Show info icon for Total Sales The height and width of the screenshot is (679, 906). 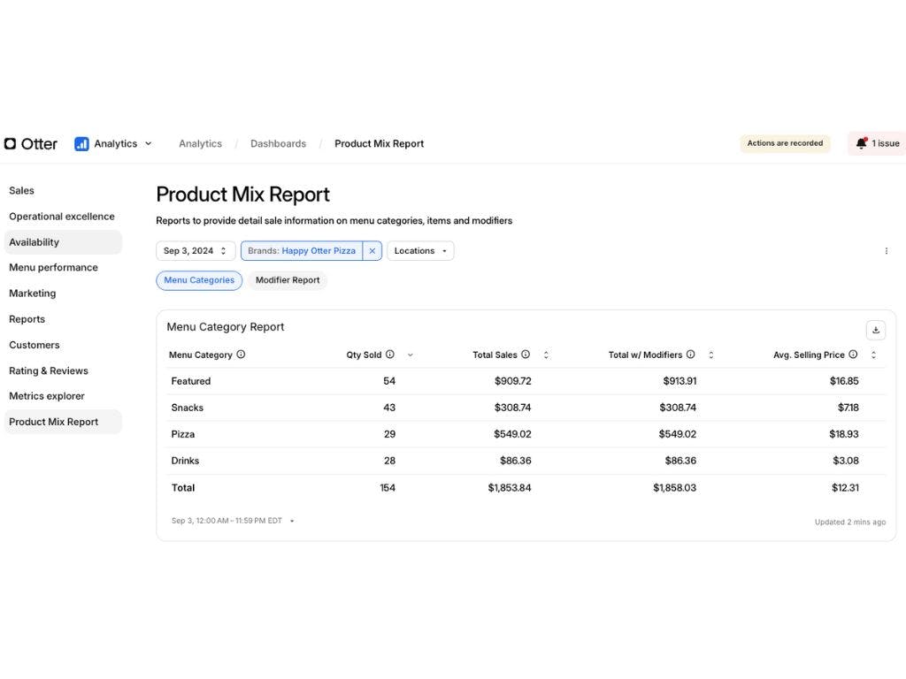point(526,355)
